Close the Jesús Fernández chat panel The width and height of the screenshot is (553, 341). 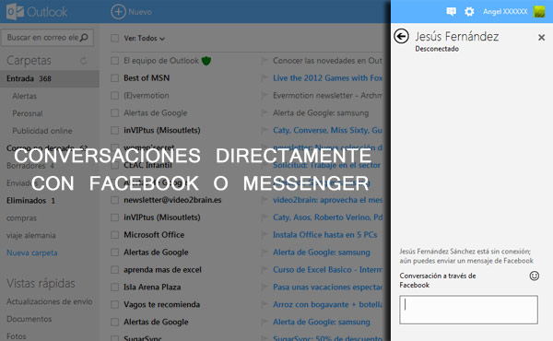coord(541,37)
